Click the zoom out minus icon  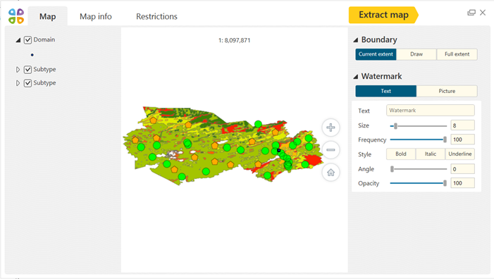click(x=331, y=150)
